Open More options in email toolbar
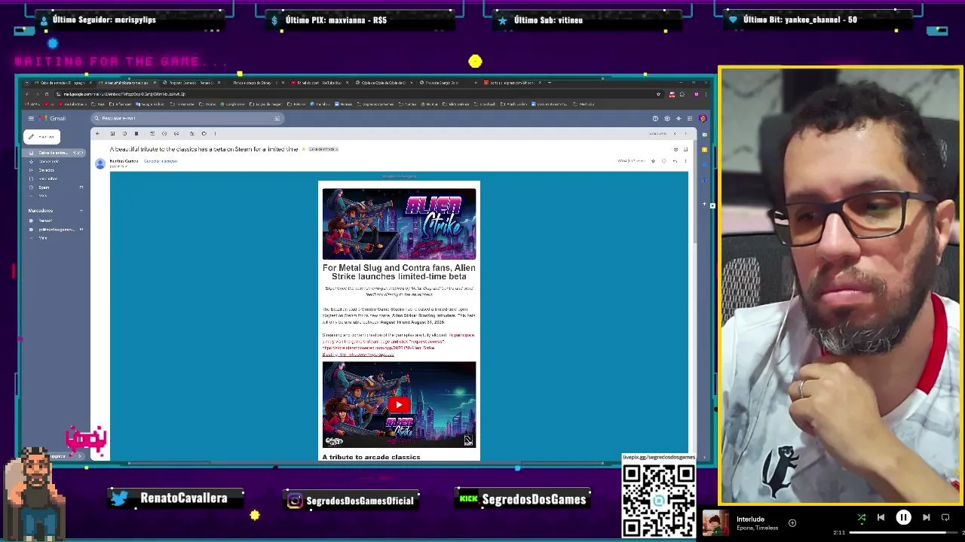The image size is (965, 542). (215, 133)
